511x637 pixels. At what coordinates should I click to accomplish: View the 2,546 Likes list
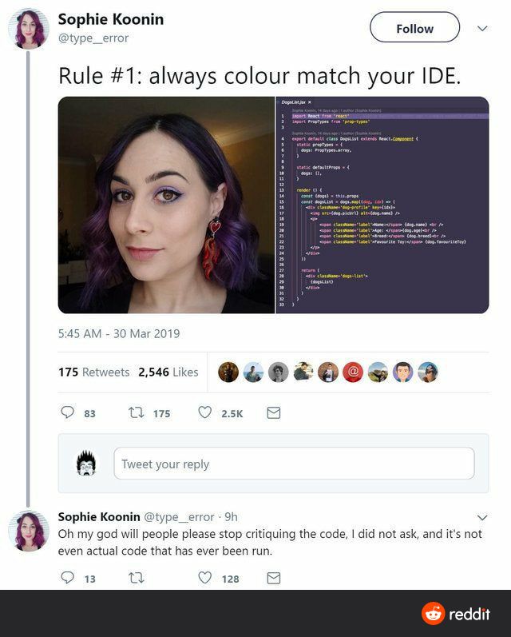pyautogui.click(x=168, y=372)
